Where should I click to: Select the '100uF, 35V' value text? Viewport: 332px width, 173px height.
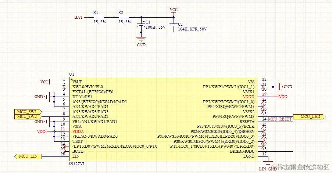pos(156,27)
